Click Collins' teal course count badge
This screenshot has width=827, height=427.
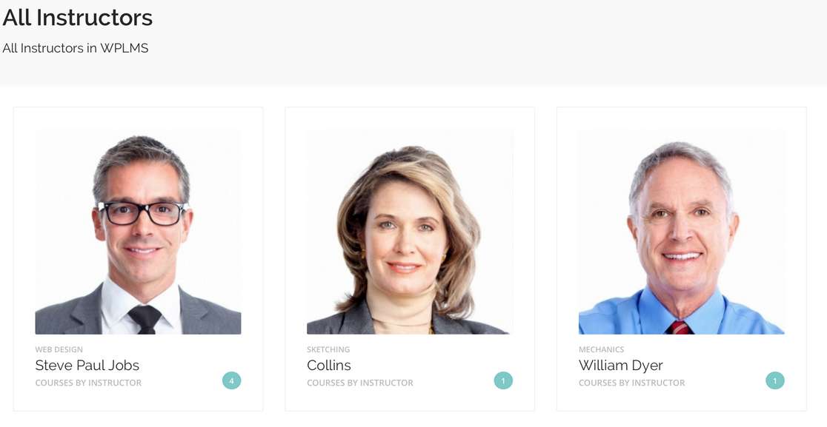click(503, 380)
